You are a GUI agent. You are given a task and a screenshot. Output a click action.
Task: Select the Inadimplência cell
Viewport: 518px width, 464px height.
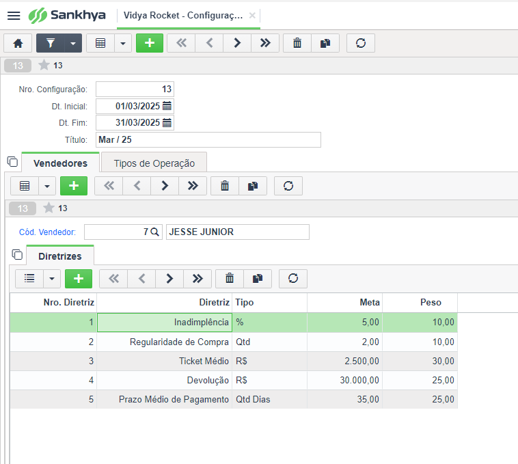(165, 323)
